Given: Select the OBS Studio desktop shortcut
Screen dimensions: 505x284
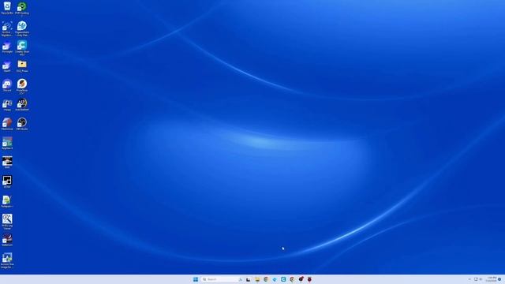Looking at the screenshot, I should [22, 124].
